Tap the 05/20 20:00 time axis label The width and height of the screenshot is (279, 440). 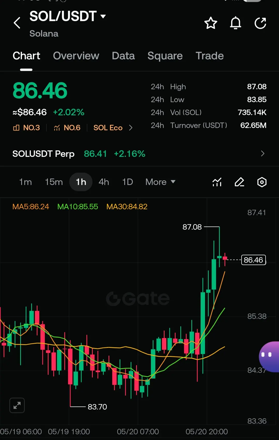[x=207, y=431]
